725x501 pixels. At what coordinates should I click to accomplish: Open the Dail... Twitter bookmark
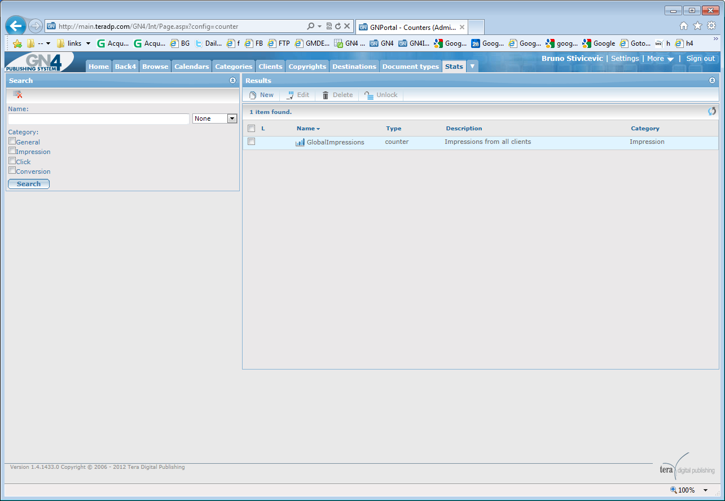click(208, 43)
